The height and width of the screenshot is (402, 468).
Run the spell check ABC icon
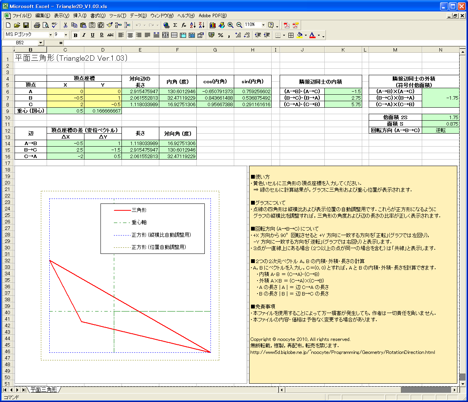click(x=54, y=25)
